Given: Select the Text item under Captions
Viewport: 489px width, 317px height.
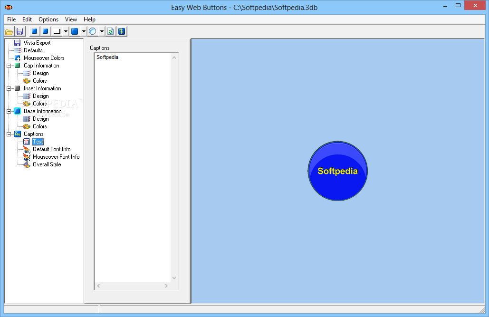Looking at the screenshot, I should point(38,142).
